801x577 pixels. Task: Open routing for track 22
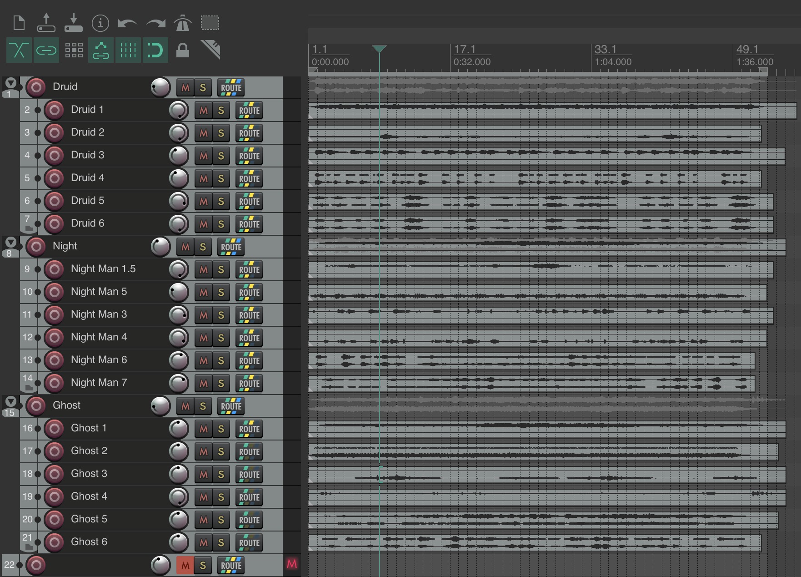(231, 565)
